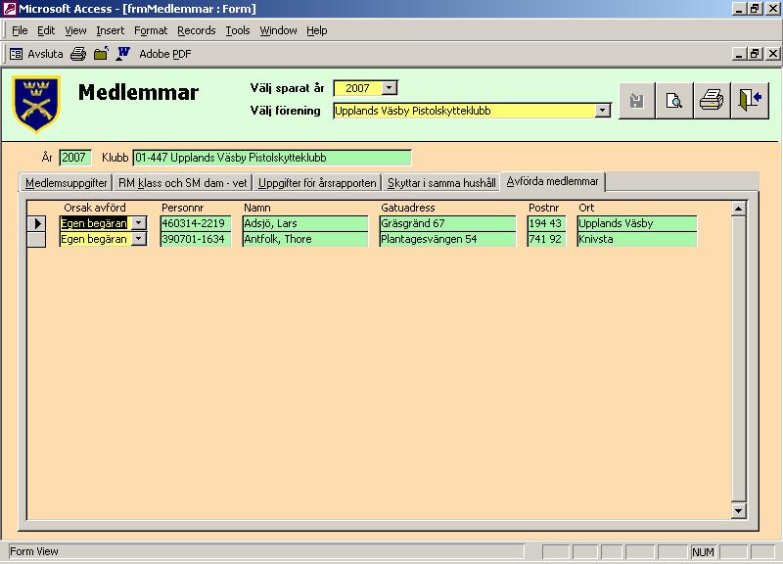Open the Välj förening dropdown arrow

603,111
